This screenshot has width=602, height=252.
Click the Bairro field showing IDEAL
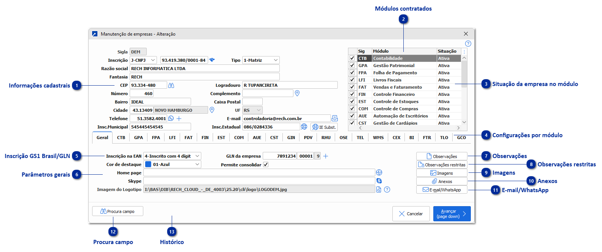160,102
